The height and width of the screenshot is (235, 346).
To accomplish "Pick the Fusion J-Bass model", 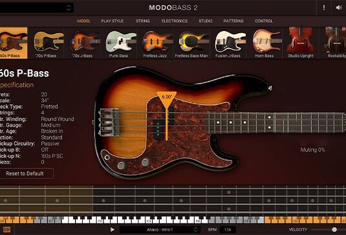I will [x=228, y=43].
